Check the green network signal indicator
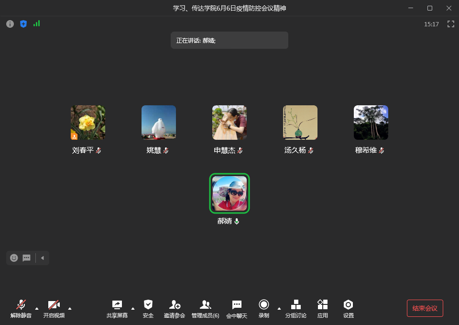 click(37, 23)
